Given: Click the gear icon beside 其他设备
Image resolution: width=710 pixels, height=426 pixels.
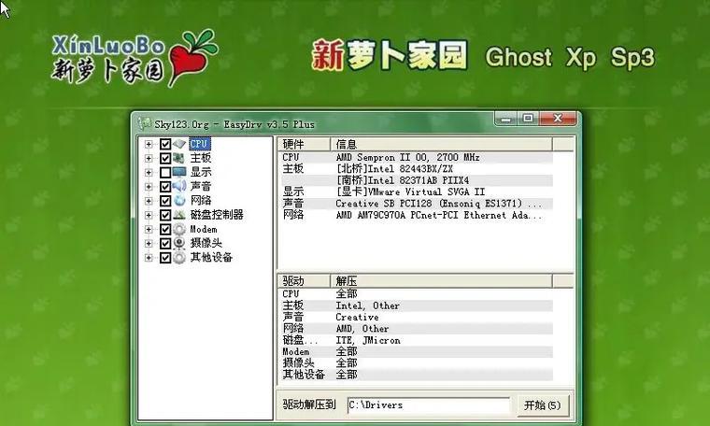Looking at the screenshot, I should tap(179, 258).
